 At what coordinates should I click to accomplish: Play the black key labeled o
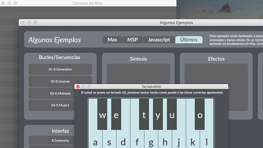pyautogui.click(x=200, y=115)
